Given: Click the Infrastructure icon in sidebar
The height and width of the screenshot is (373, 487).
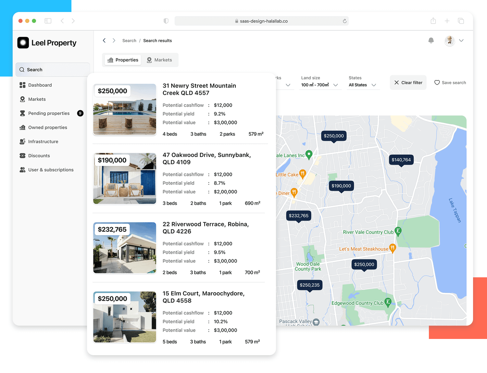Looking at the screenshot, I should pyautogui.click(x=22, y=141).
